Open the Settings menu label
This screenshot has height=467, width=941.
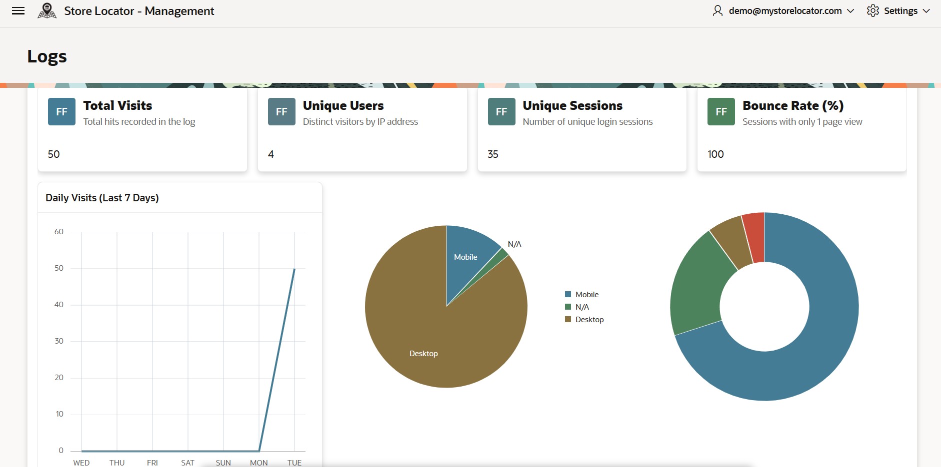click(900, 11)
